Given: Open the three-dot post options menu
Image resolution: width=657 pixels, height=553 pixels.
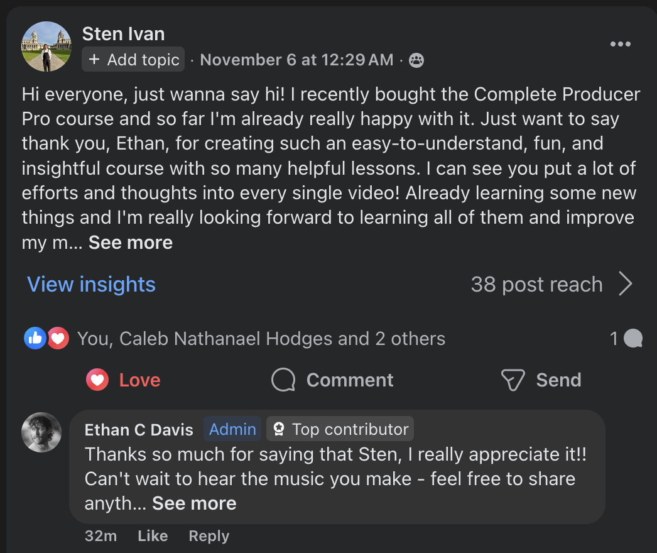Looking at the screenshot, I should [x=620, y=44].
